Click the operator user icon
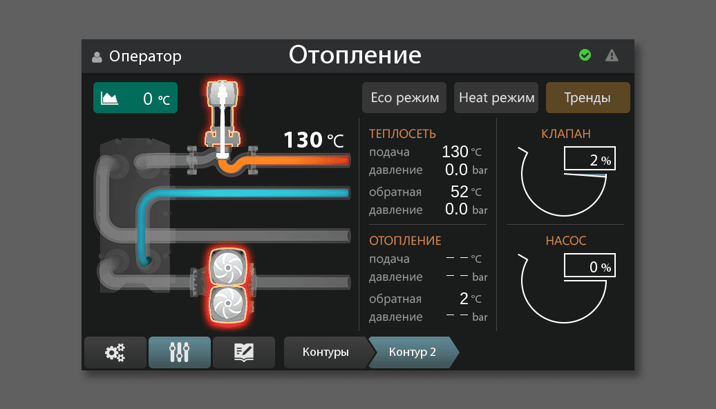The height and width of the screenshot is (409, 716). click(97, 57)
